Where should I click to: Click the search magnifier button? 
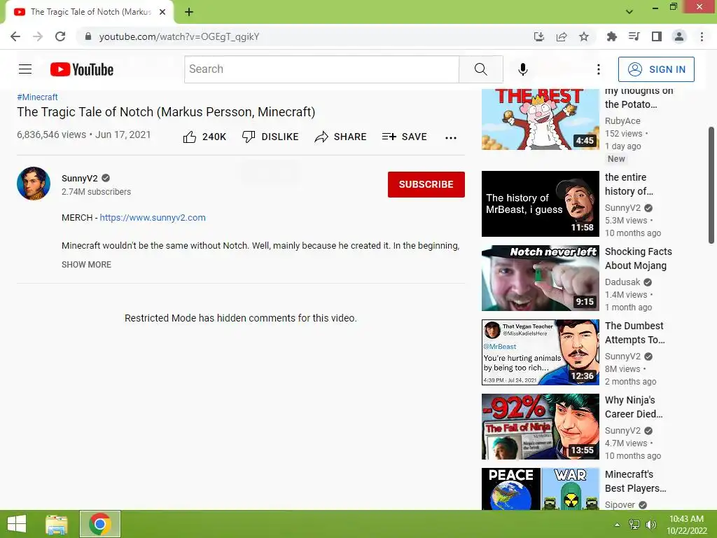(x=480, y=69)
